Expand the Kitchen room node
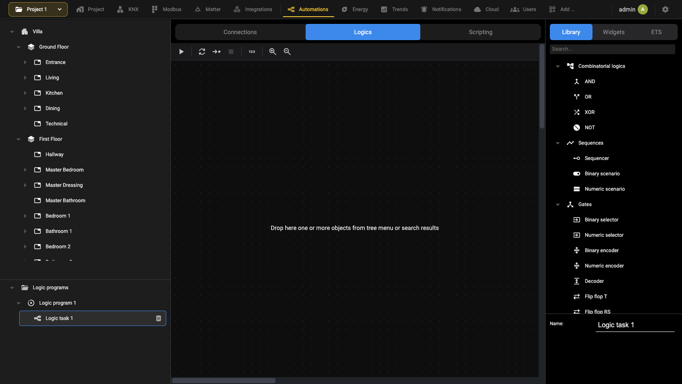 [x=25, y=93]
